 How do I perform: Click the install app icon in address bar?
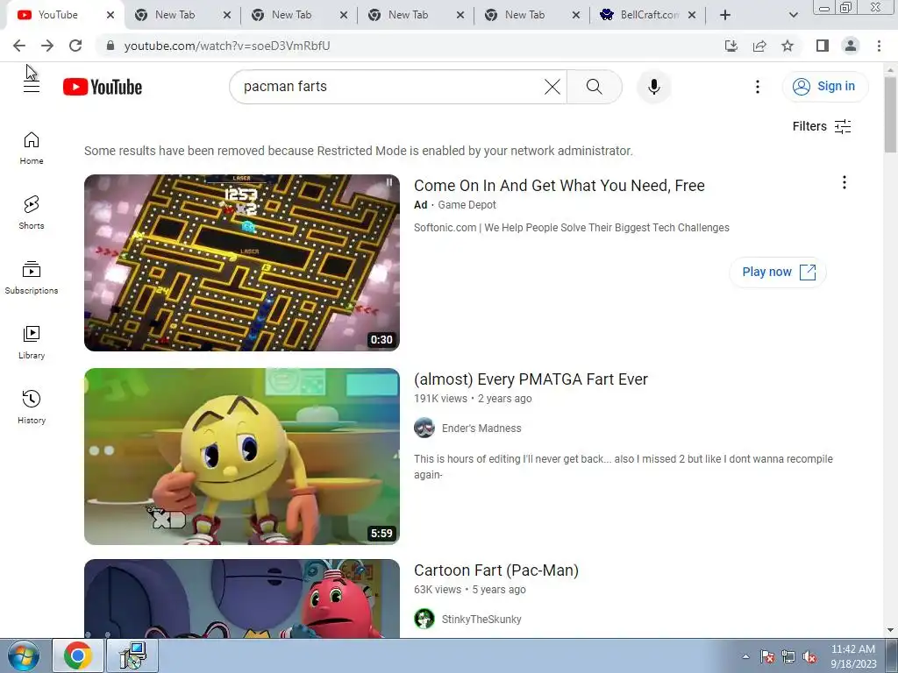click(x=731, y=46)
